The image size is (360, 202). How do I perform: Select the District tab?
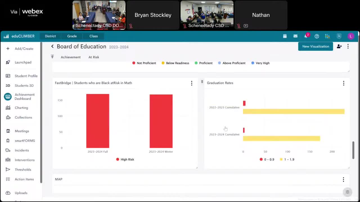[x=50, y=36]
